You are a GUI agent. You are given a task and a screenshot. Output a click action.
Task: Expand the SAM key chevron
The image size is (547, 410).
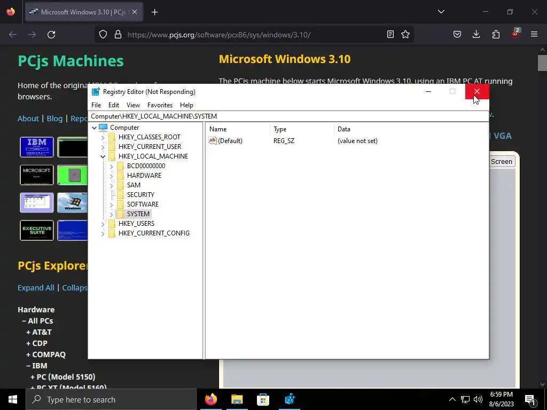[111, 185]
